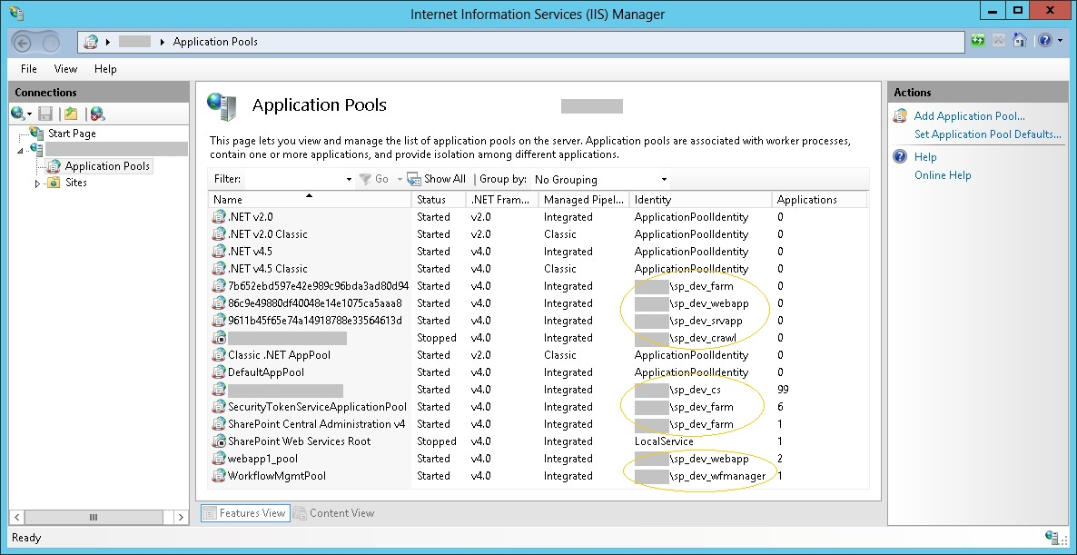Open the Filter dropdown
The width and height of the screenshot is (1077, 555).
coord(349,179)
